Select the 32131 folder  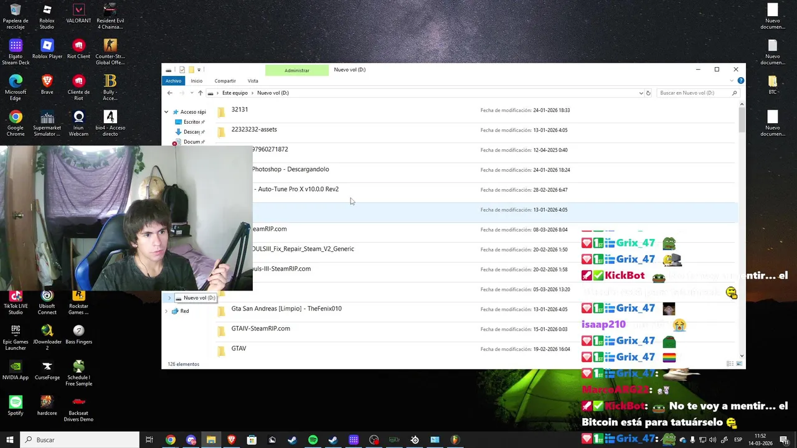tap(476, 110)
